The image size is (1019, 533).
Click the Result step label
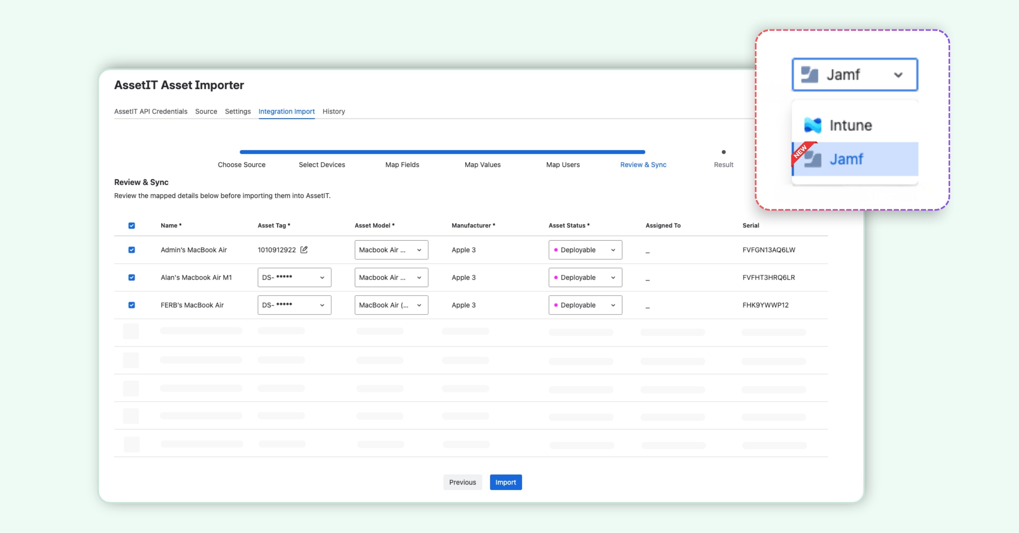point(724,165)
